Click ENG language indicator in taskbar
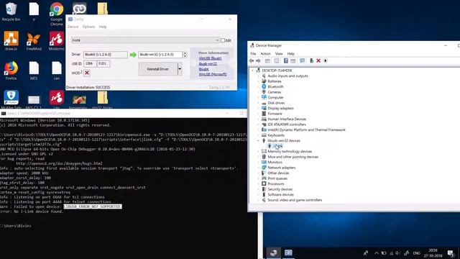 click(x=417, y=253)
